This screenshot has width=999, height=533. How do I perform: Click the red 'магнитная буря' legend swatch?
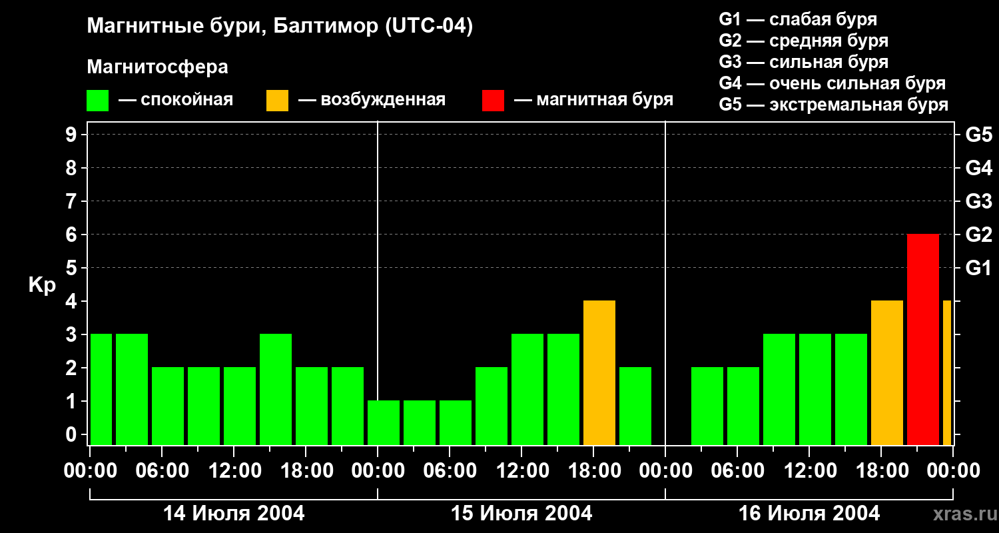(x=494, y=101)
